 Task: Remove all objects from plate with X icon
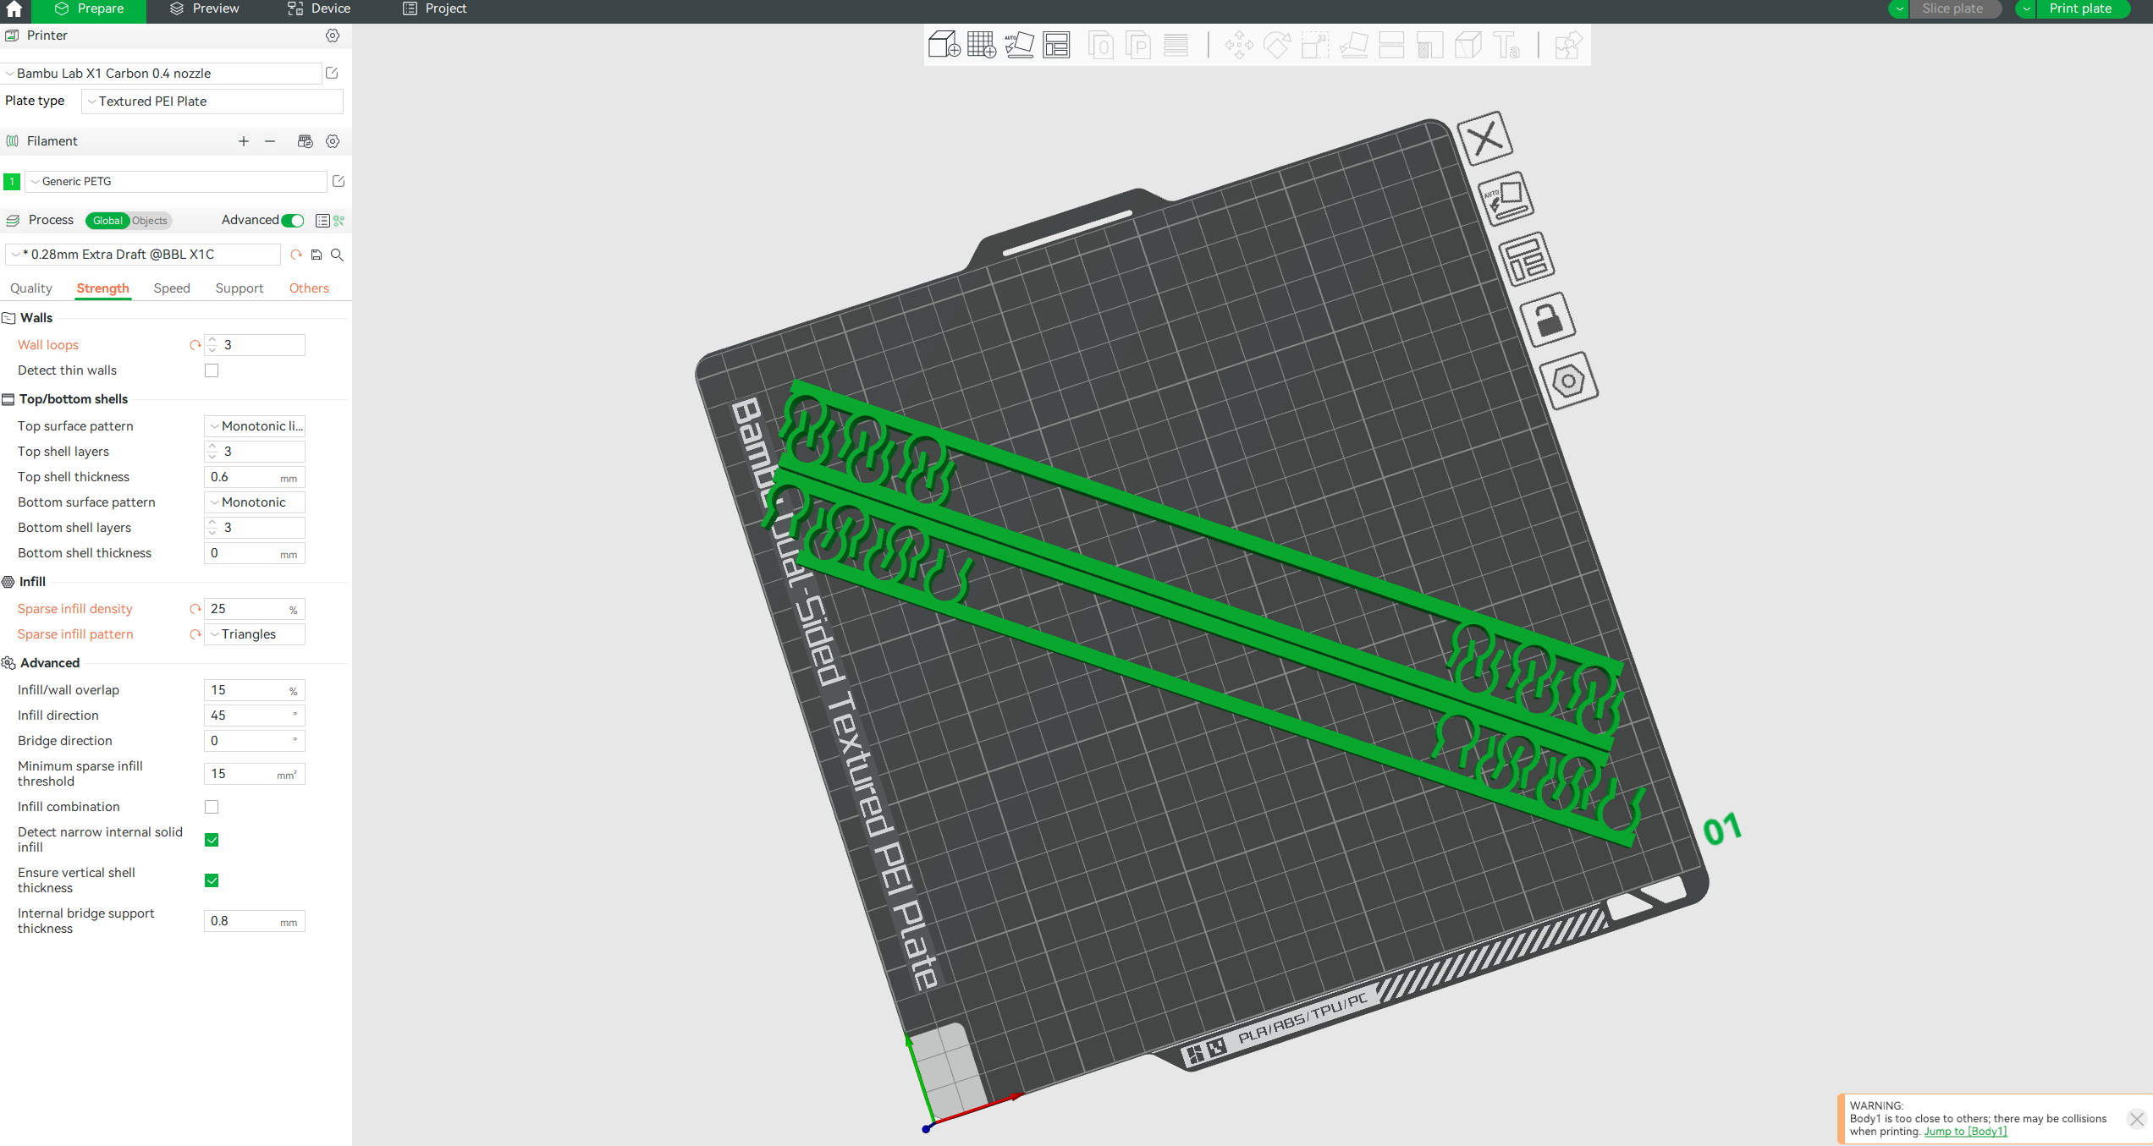[1485, 138]
